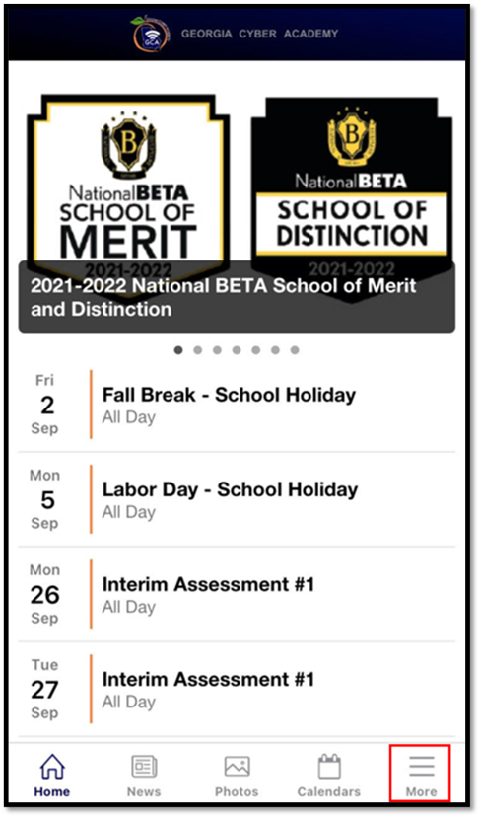The image size is (480, 817).
Task: Select the fourth carousel page dot
Action: 237,350
